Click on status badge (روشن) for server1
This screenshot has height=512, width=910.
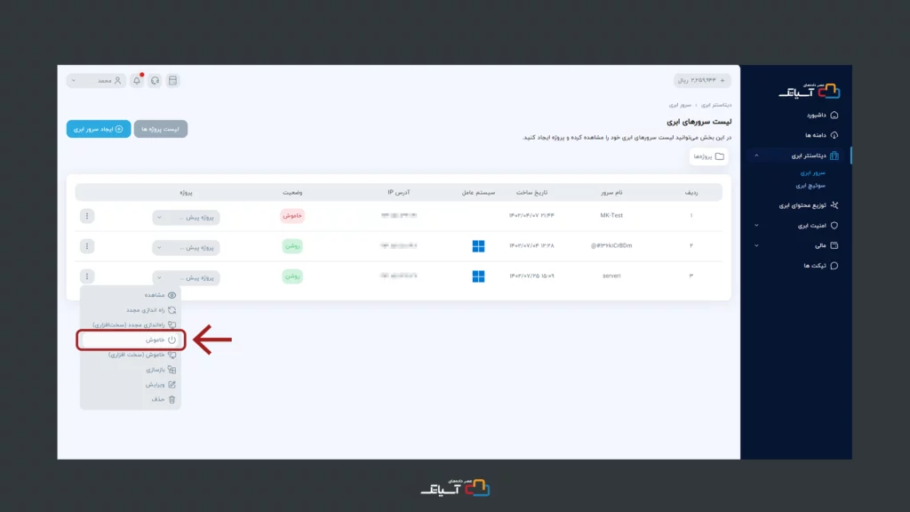291,276
